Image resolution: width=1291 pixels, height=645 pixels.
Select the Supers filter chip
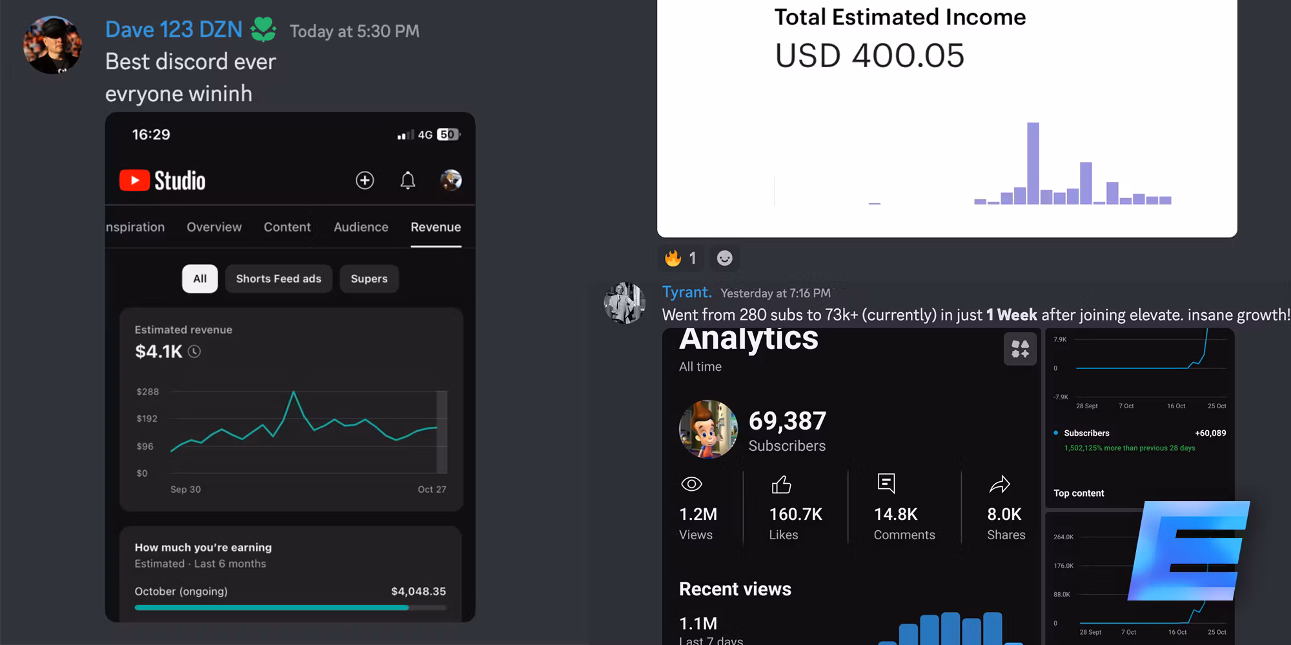[369, 279]
